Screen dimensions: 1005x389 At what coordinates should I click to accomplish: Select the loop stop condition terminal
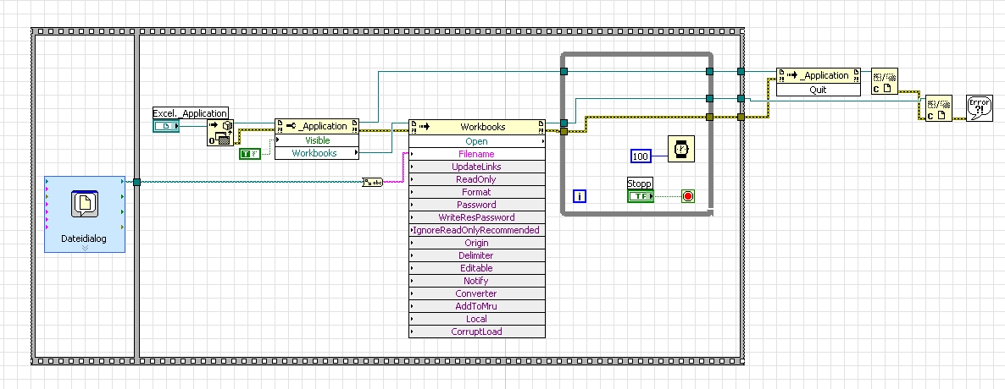(x=688, y=196)
